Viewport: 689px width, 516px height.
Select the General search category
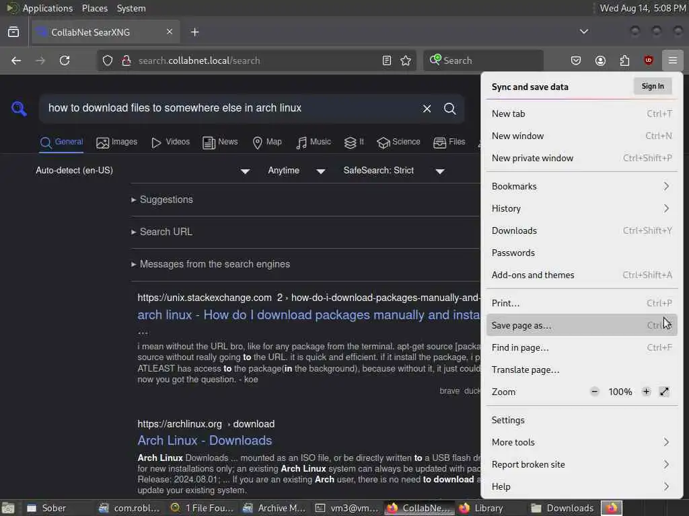[61, 142]
